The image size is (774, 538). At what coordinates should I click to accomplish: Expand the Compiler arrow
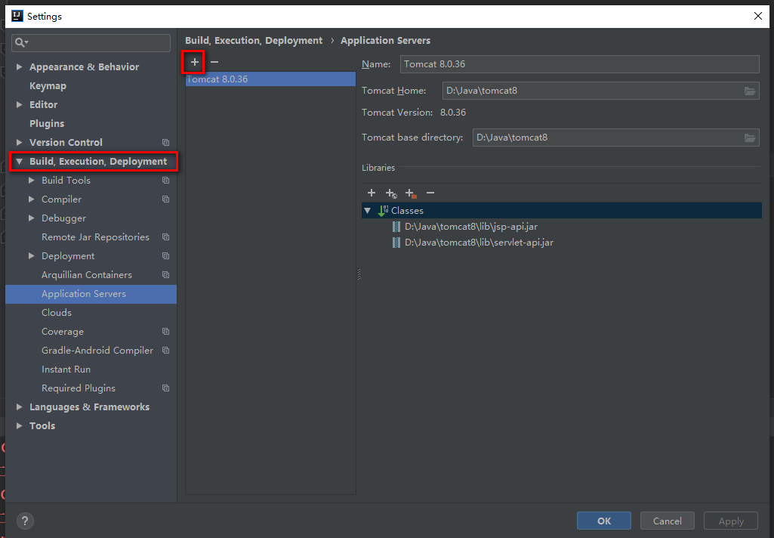tap(32, 199)
